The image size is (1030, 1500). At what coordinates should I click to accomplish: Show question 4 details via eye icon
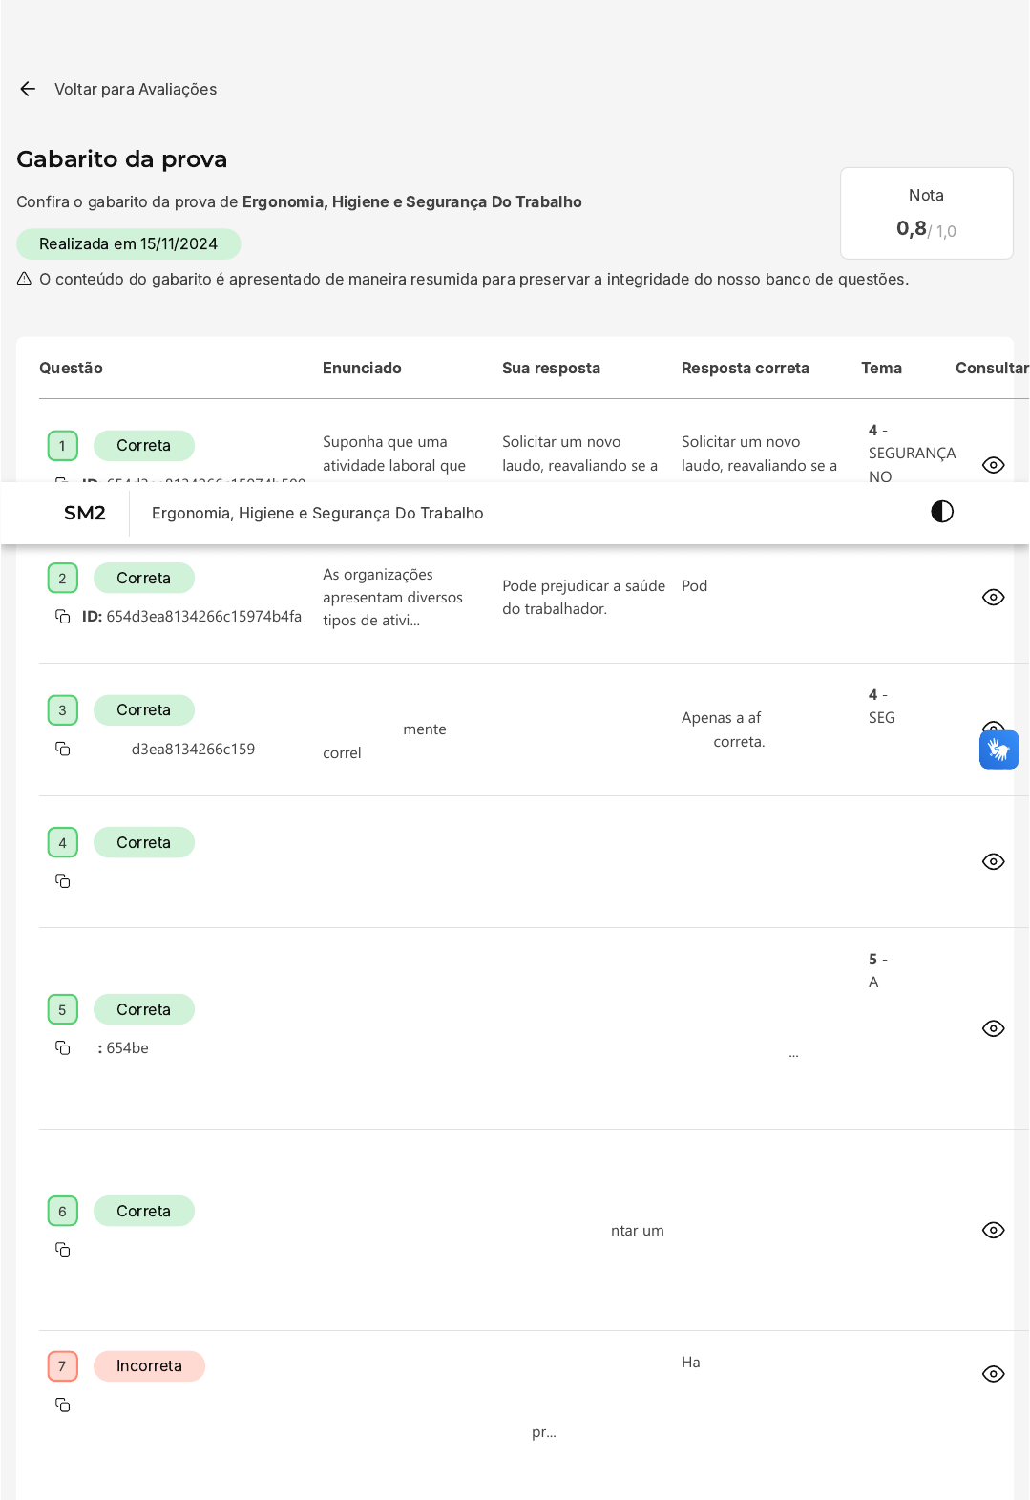pos(993,861)
